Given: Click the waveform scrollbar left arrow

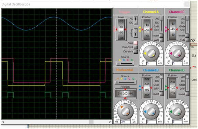Looking at the screenshot, I should (x=3, y=122).
